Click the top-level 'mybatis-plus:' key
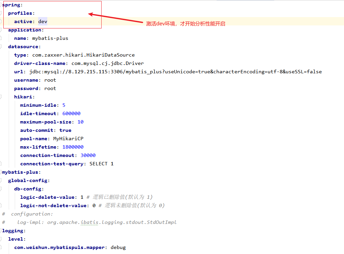This screenshot has width=344, height=254. point(21,172)
